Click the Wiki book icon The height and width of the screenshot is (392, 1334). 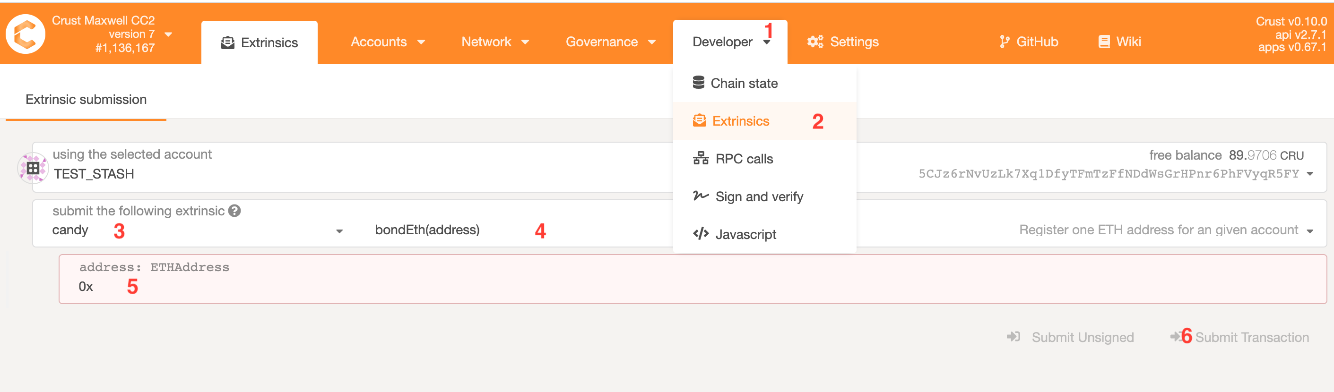coord(1104,42)
